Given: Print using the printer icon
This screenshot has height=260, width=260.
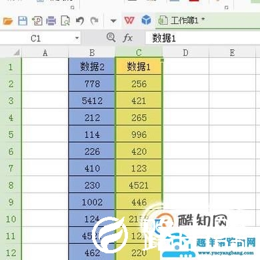Looking at the screenshot, I should tap(51, 21).
